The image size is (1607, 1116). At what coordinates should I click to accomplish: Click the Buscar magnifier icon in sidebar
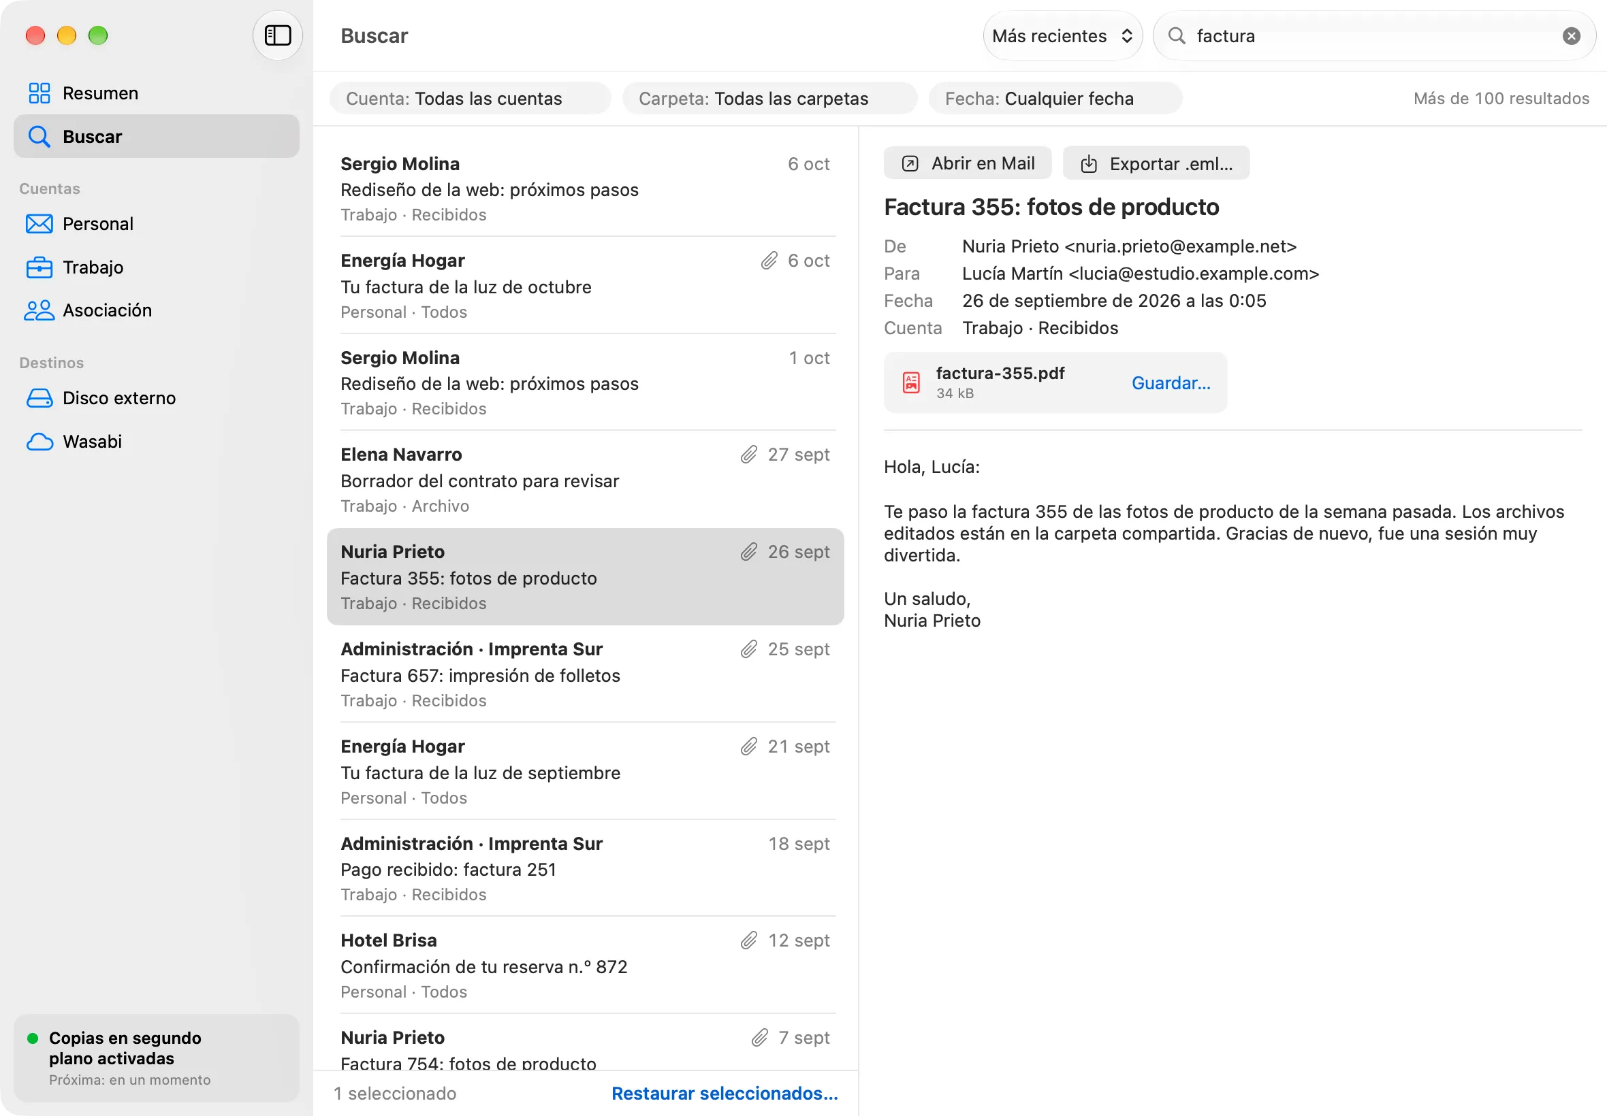point(39,136)
